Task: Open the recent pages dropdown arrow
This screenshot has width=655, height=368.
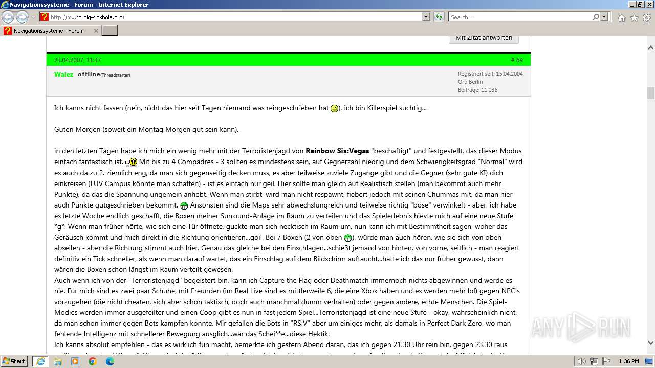Action: pos(34,17)
